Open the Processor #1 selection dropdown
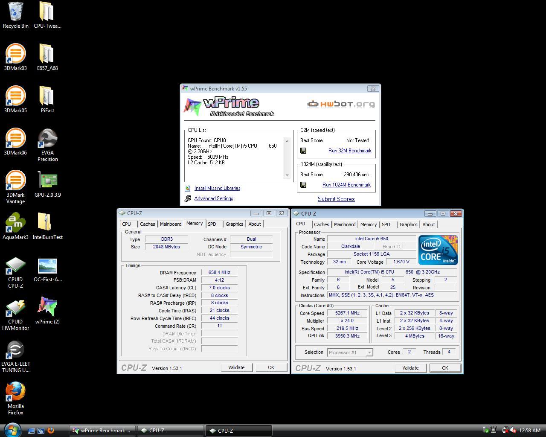Image resolution: width=546 pixels, height=437 pixels. pyautogui.click(x=350, y=353)
